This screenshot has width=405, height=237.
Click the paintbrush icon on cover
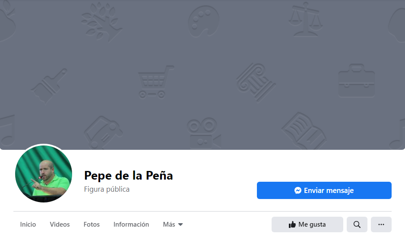[49, 85]
